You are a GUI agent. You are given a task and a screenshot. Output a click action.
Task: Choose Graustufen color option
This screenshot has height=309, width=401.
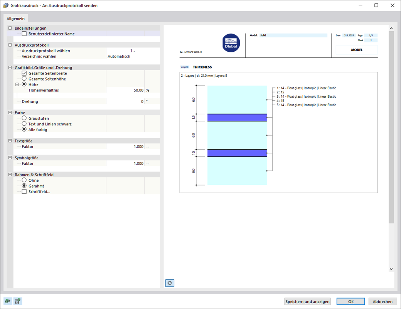[x=24, y=118]
